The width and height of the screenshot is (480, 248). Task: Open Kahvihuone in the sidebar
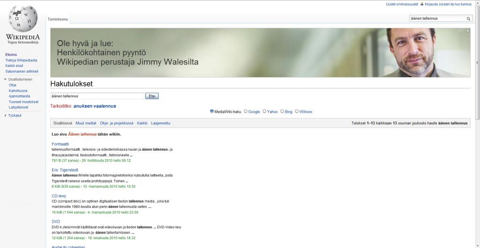pyautogui.click(x=18, y=91)
